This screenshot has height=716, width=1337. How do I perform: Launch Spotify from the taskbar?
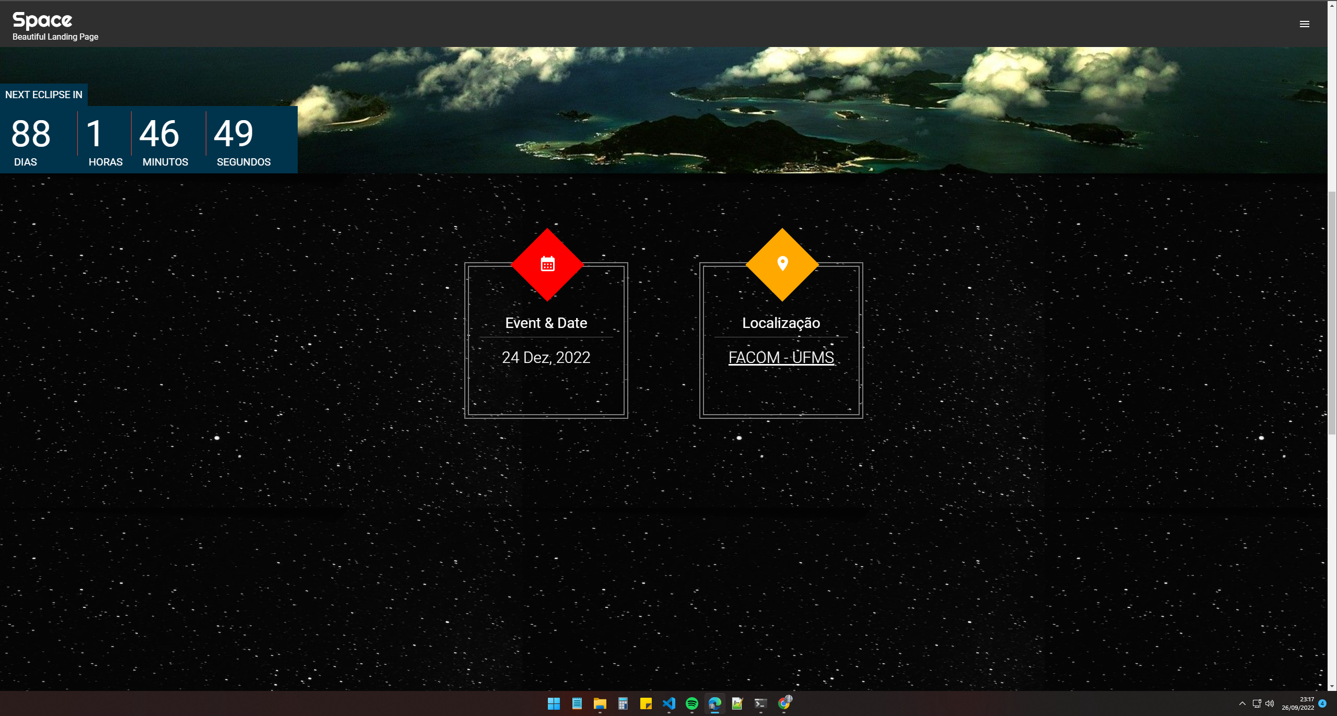tap(691, 703)
